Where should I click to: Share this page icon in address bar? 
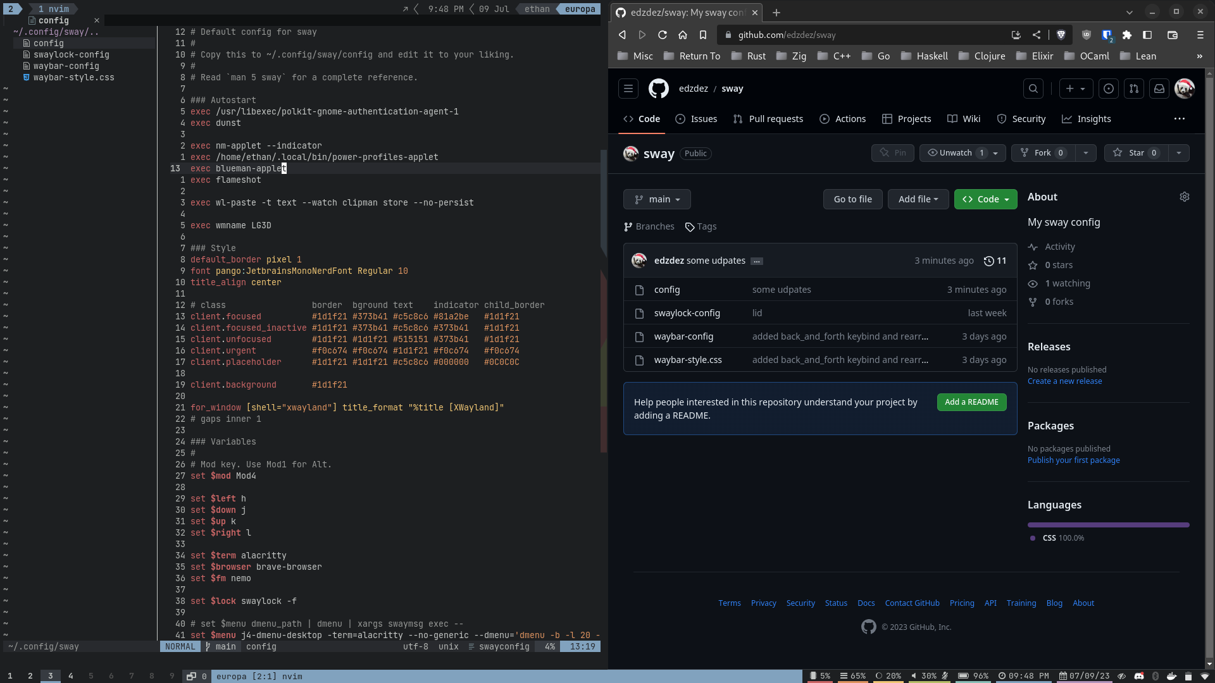[x=1037, y=35]
